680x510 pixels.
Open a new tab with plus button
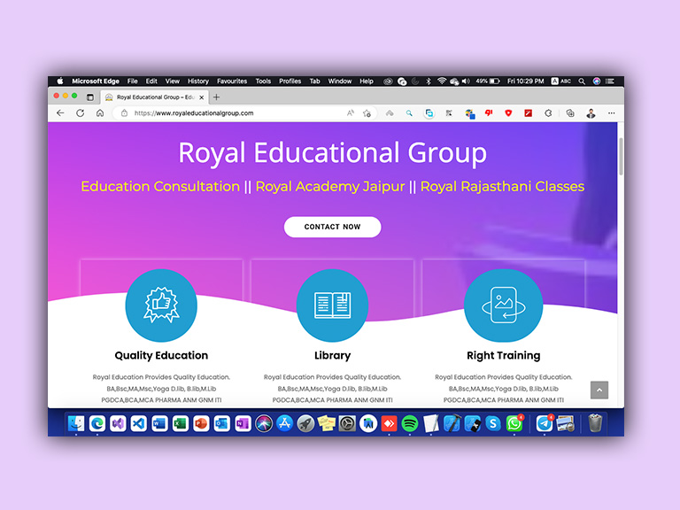click(216, 97)
